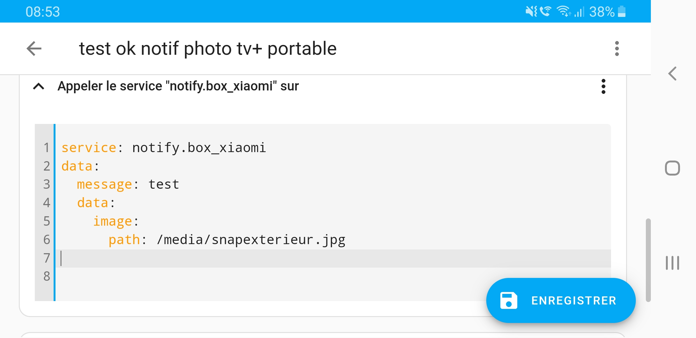Viewport: 696px width, 338px height.
Task: Open Android recent apps with three bars
Action: point(672,263)
